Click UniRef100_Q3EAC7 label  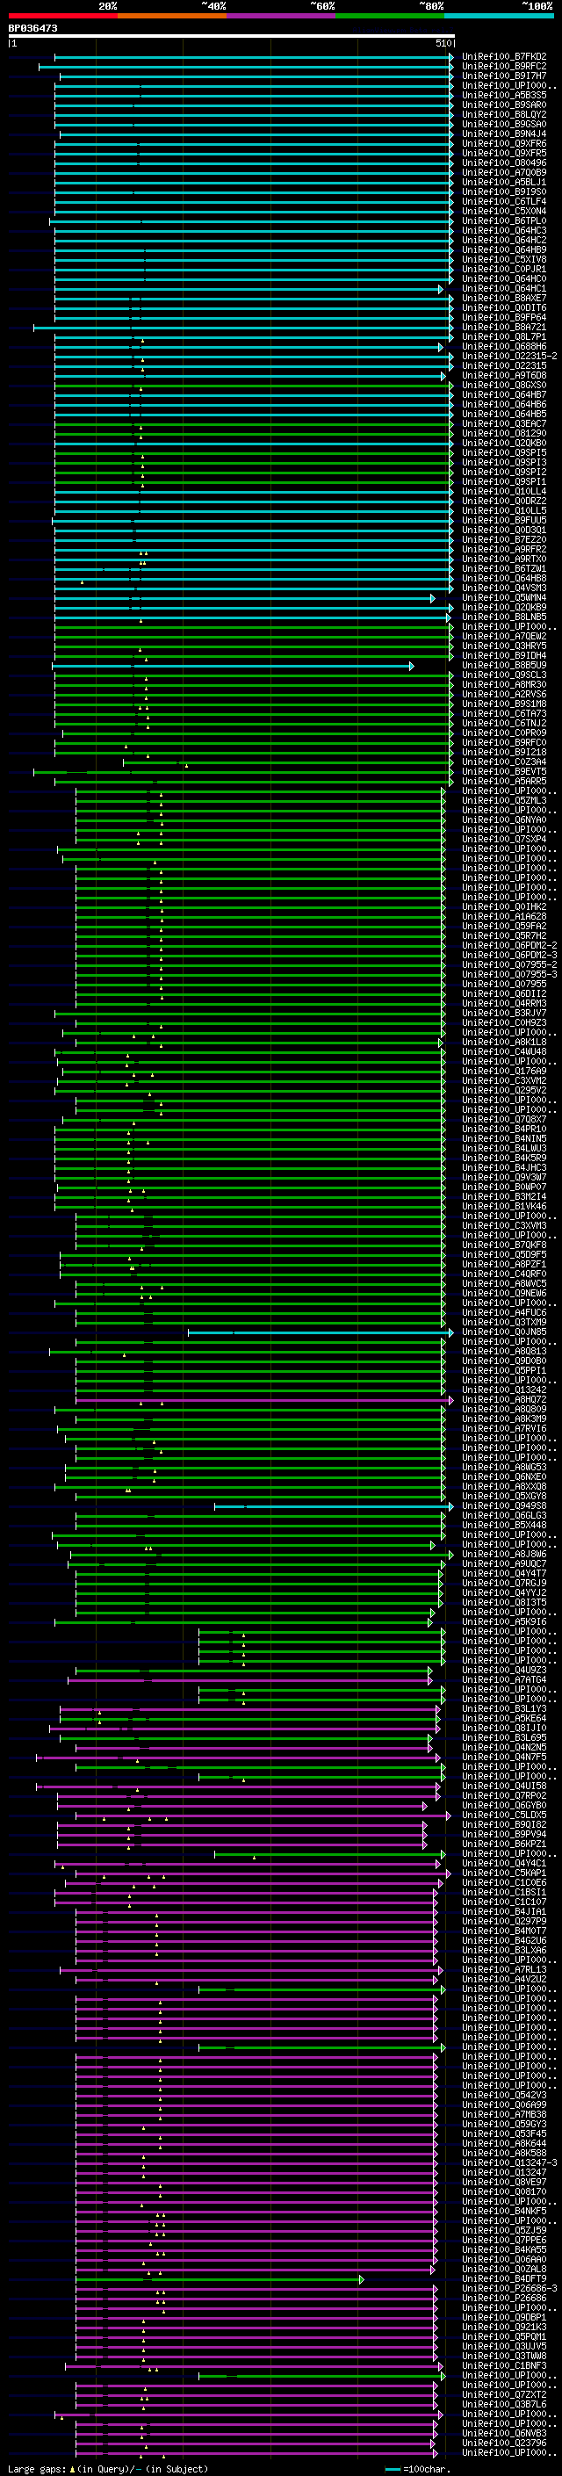504,424
